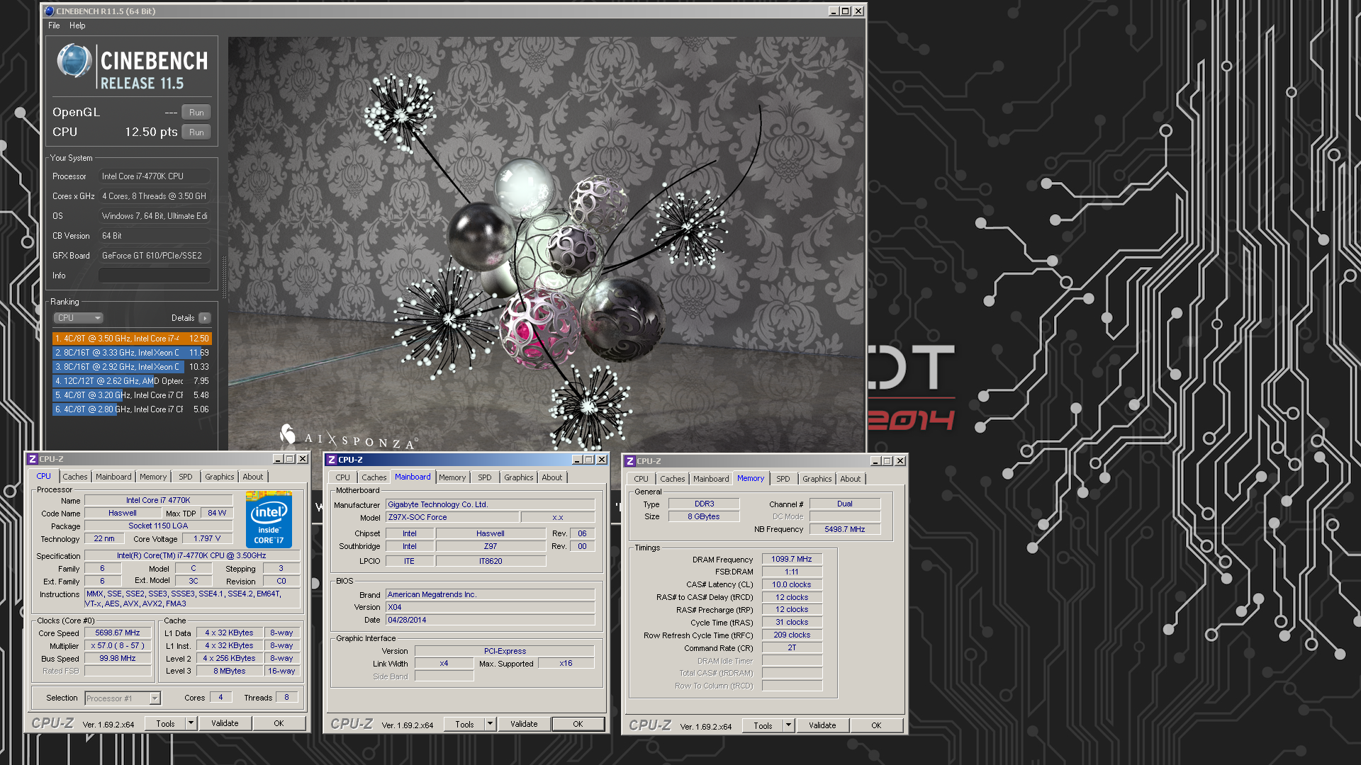Select ranking row 1 with score 12.50
This screenshot has width=1361, height=765.
pyautogui.click(x=132, y=339)
